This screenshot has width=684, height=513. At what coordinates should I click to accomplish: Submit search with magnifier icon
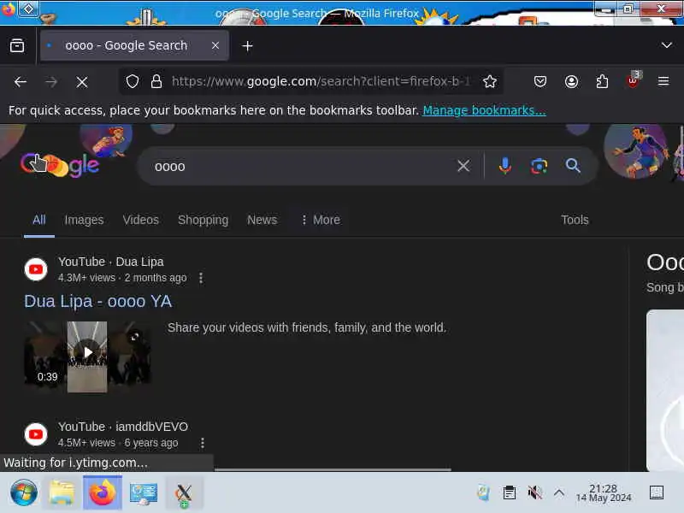(x=573, y=166)
